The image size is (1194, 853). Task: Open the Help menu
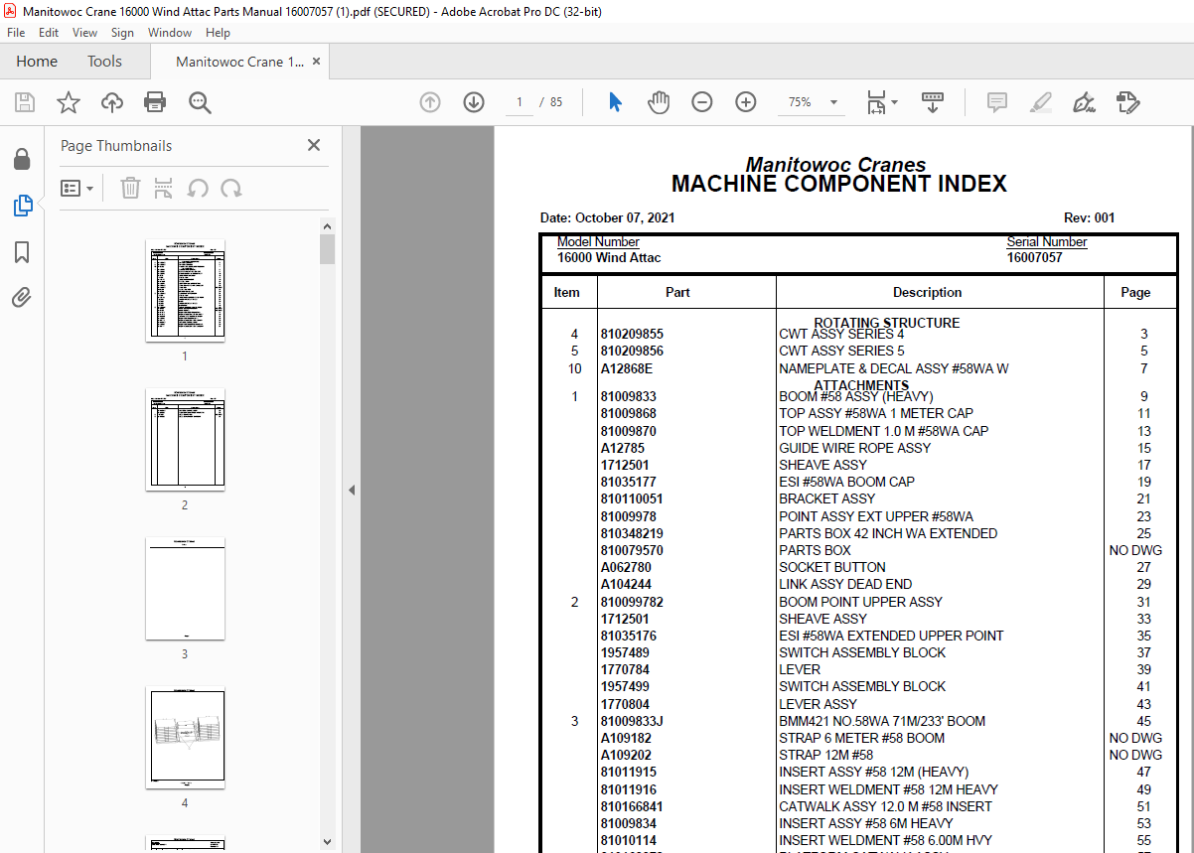(x=218, y=33)
